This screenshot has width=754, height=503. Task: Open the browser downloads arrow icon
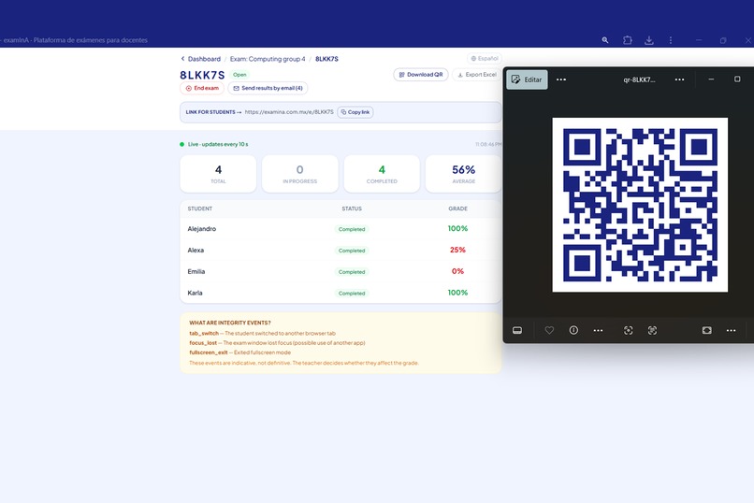coord(648,40)
